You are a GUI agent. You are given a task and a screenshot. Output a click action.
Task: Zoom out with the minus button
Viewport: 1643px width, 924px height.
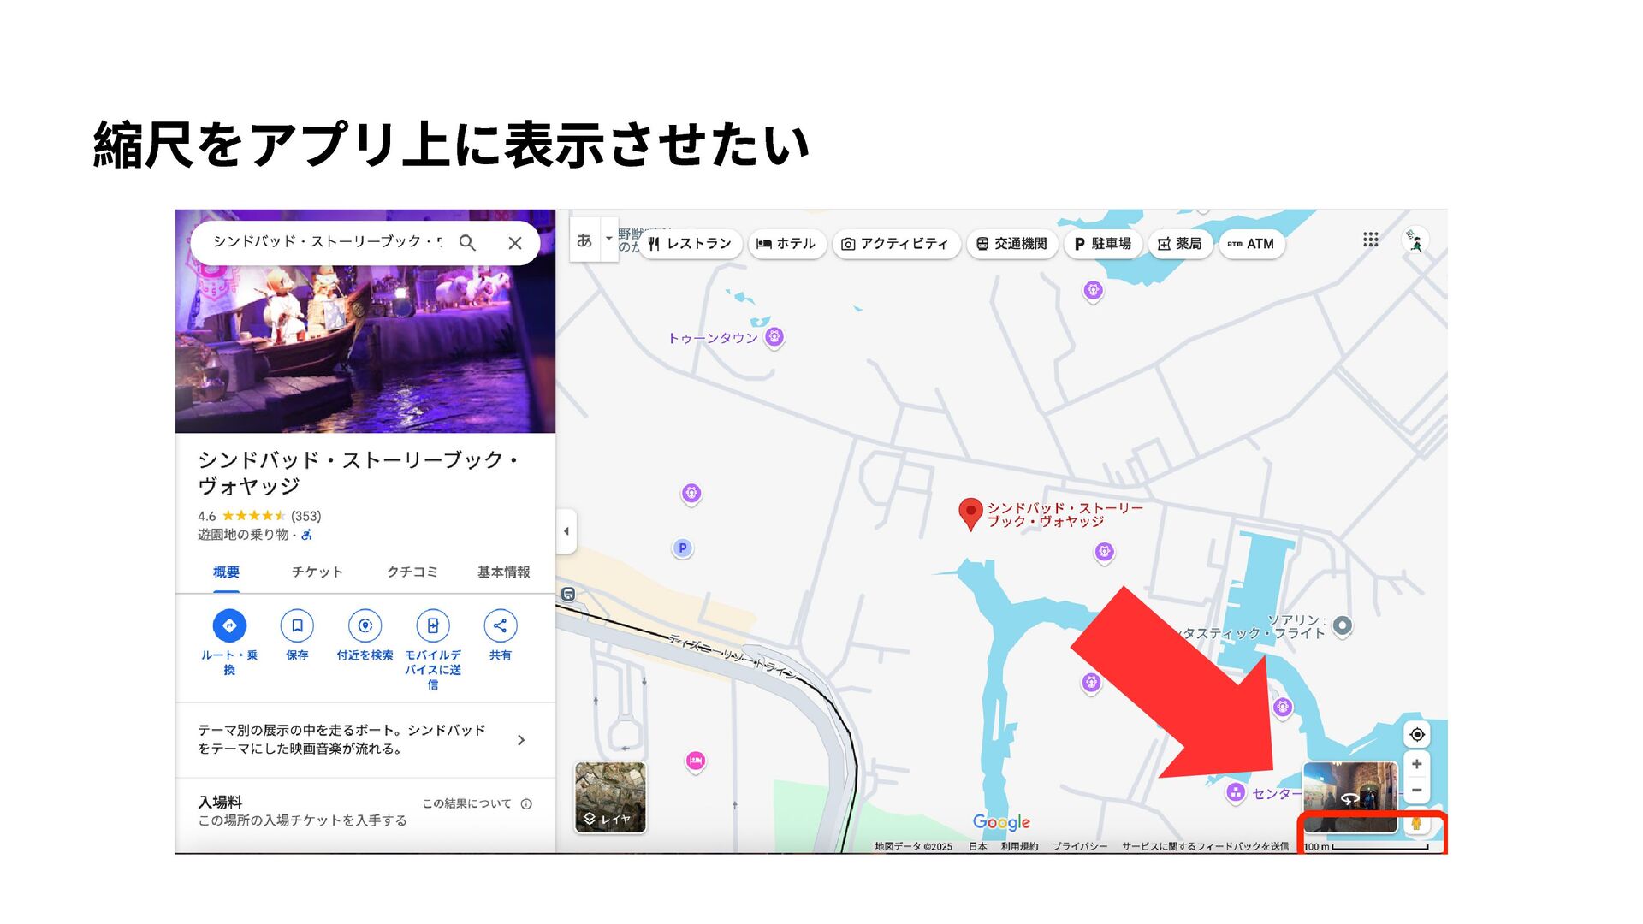(x=1417, y=791)
